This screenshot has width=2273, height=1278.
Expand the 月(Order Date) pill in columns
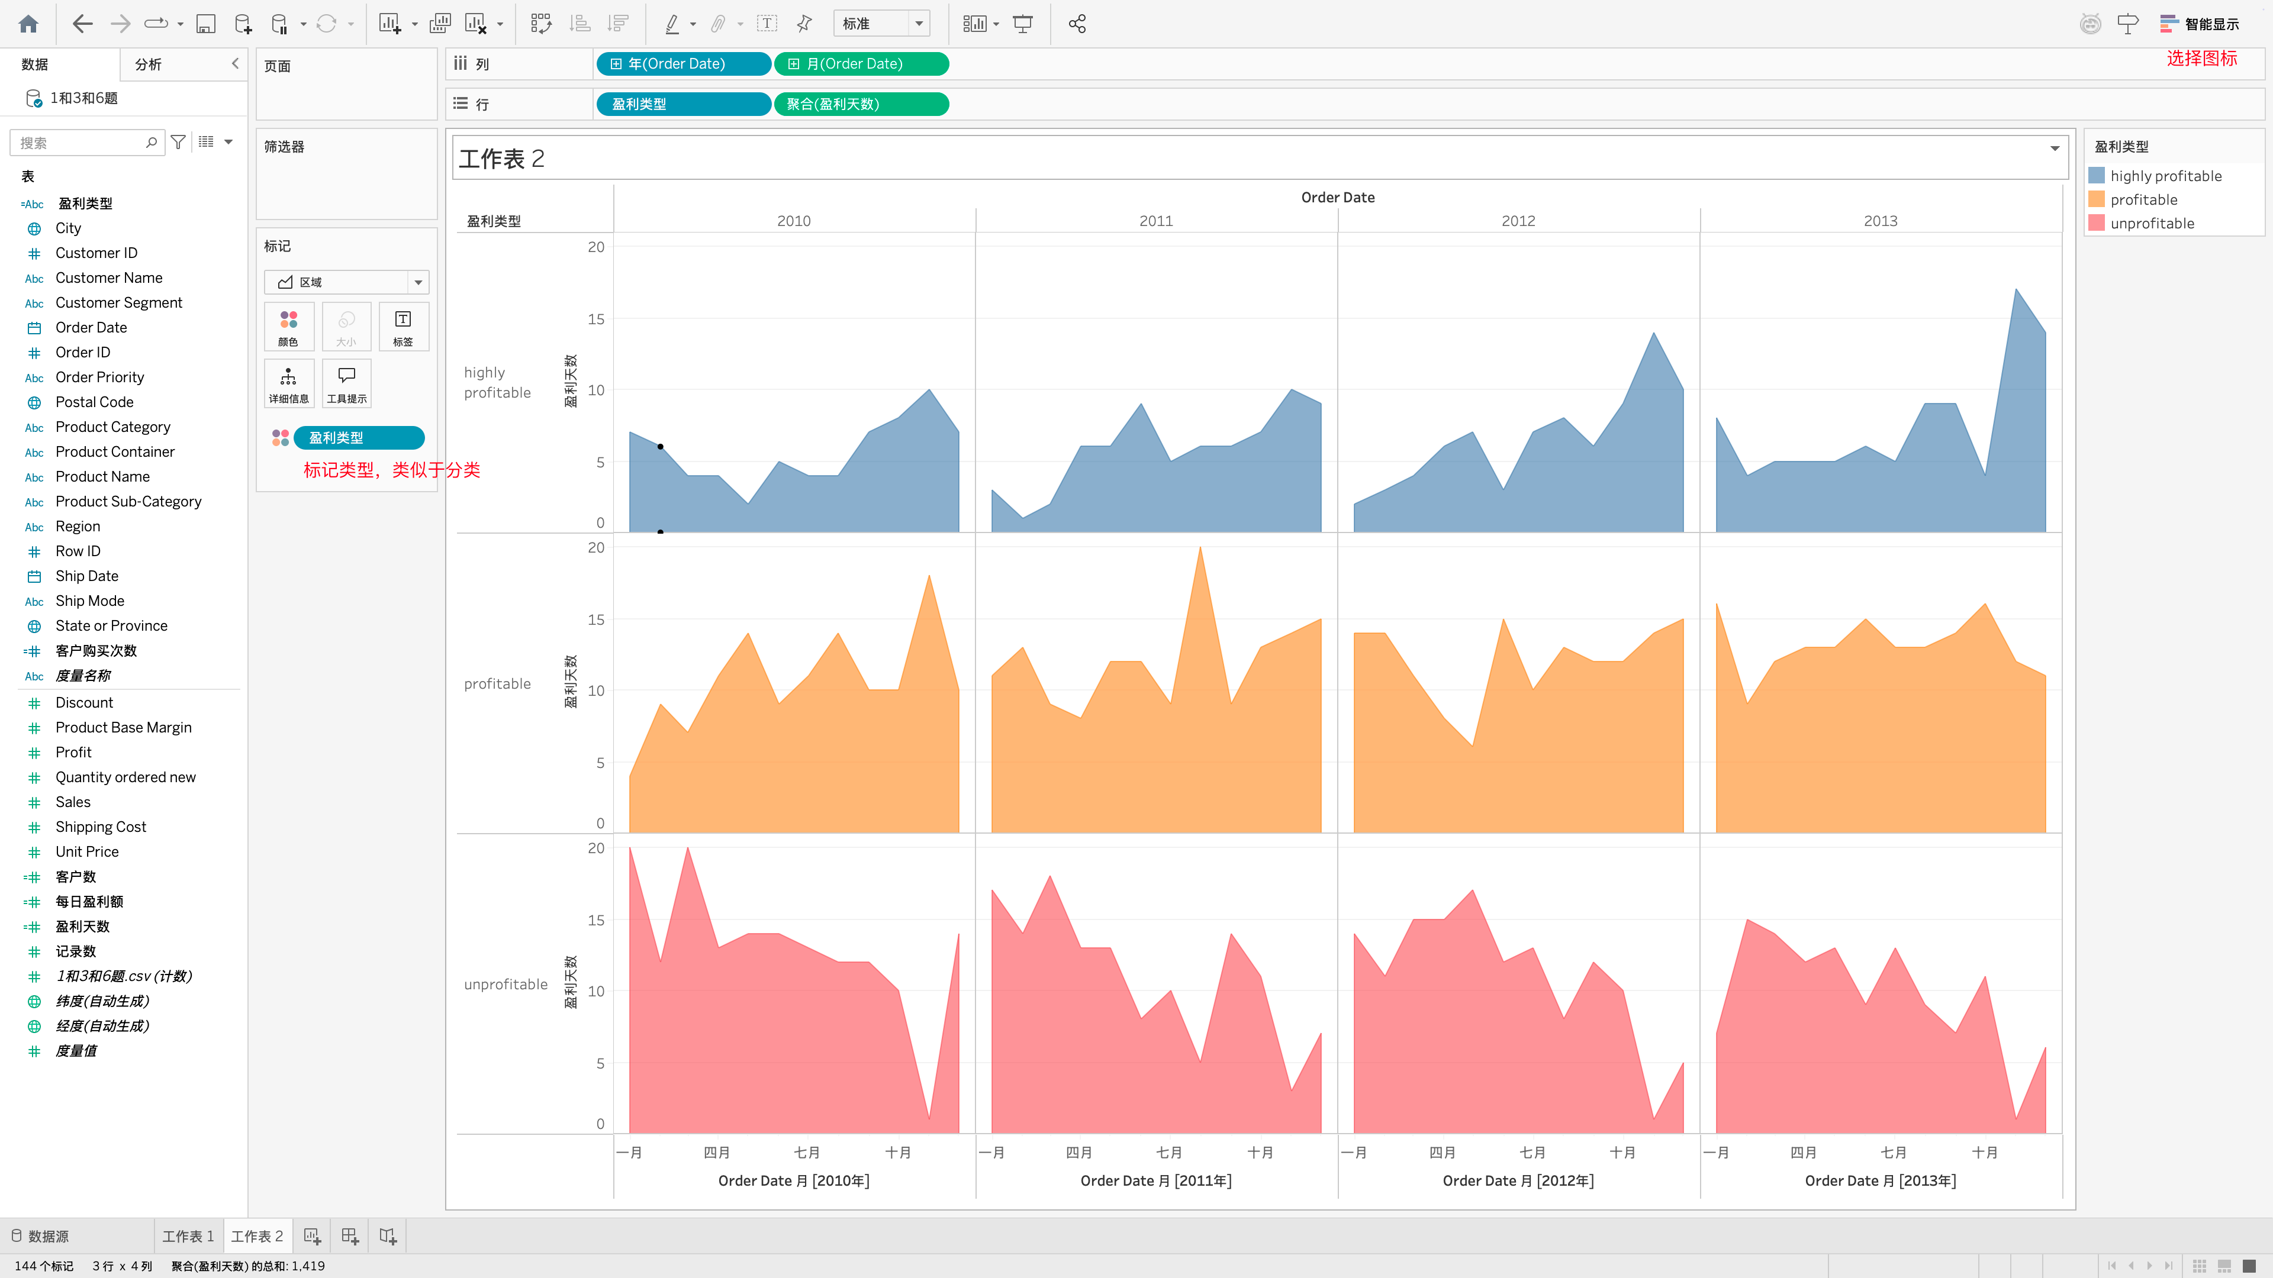coord(793,64)
